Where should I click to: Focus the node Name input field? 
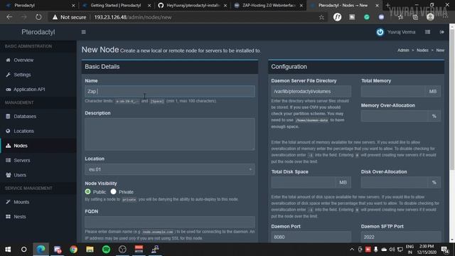pos(170,92)
